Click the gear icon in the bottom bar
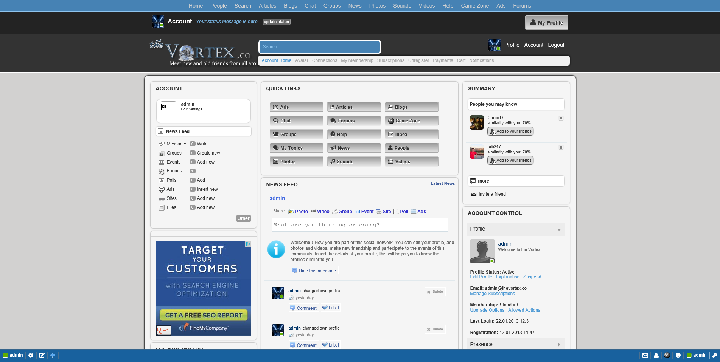Viewport: 720px width, 362px height. click(x=31, y=355)
